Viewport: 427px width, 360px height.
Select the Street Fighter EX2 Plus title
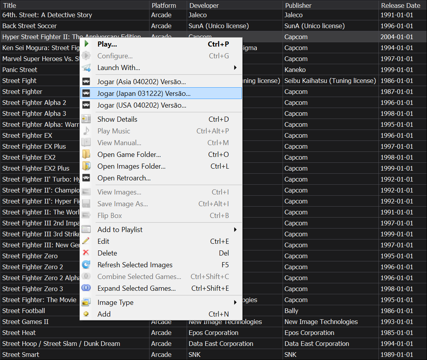(36, 168)
